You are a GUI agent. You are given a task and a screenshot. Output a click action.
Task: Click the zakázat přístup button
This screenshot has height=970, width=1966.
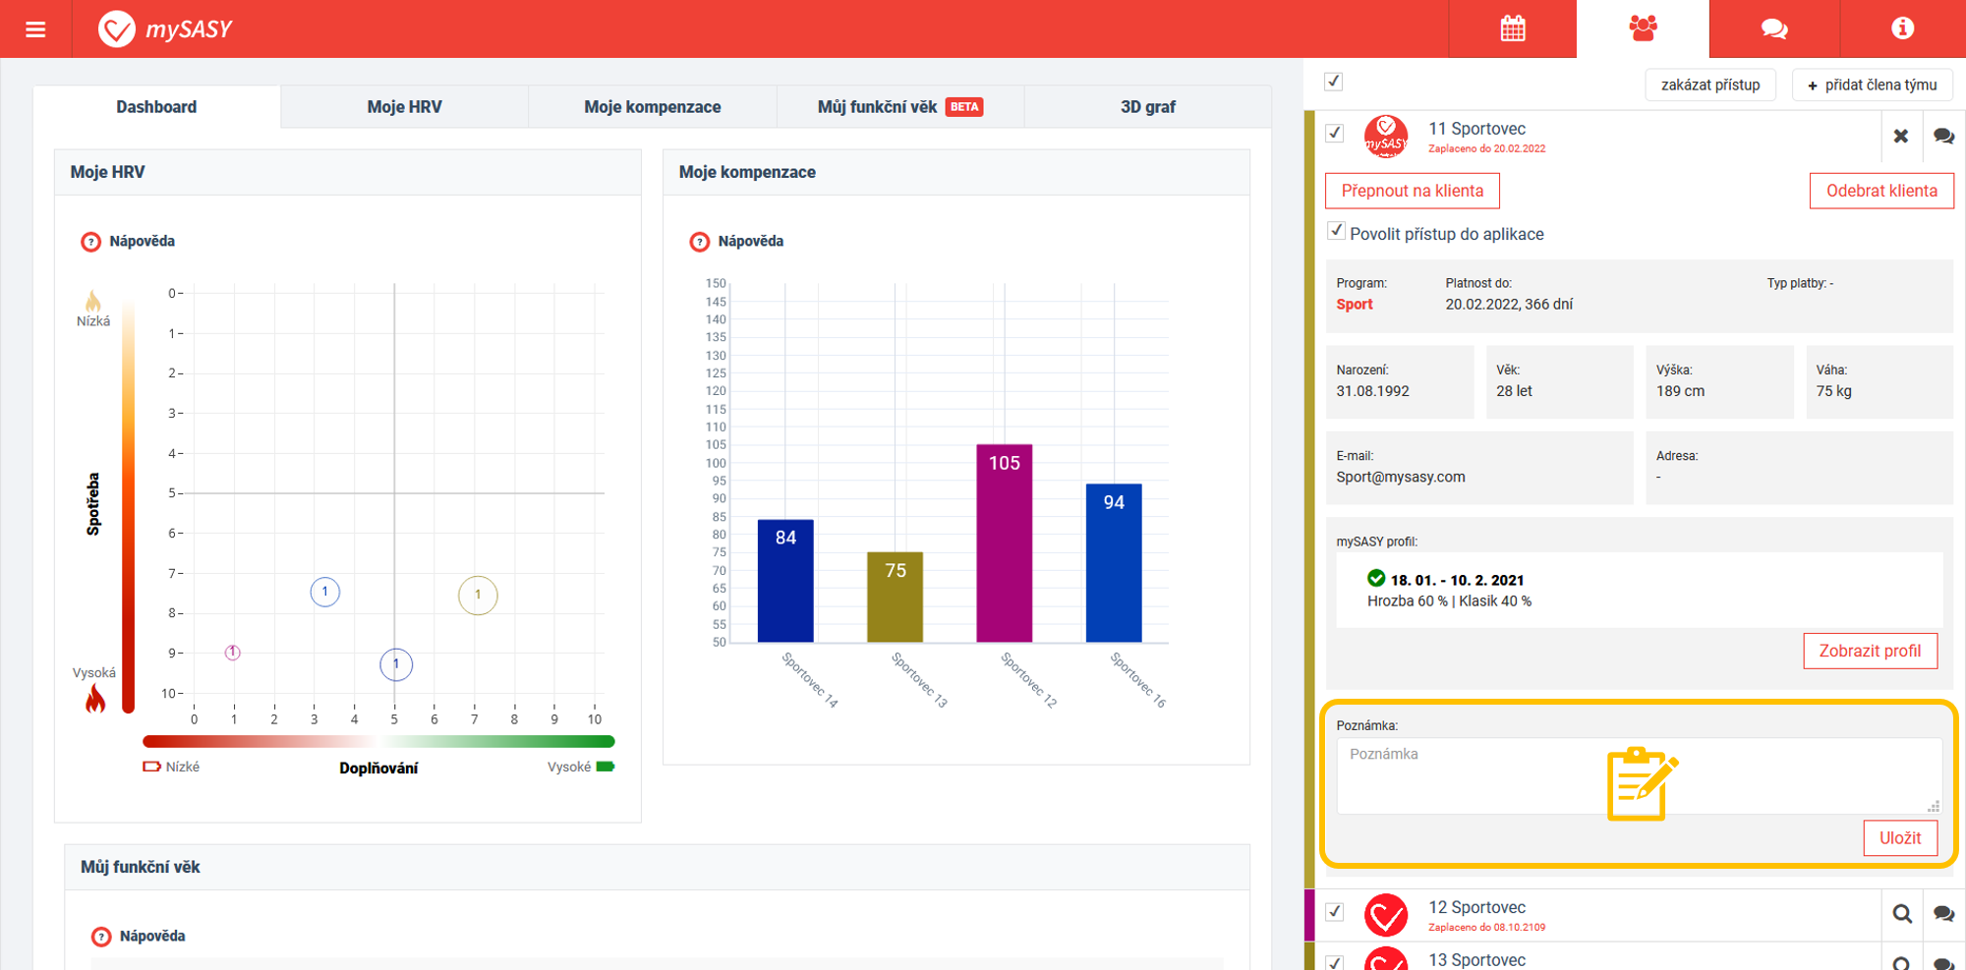click(x=1710, y=85)
